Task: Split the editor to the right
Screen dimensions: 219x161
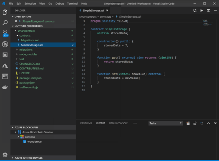Action: [x=209, y=10]
